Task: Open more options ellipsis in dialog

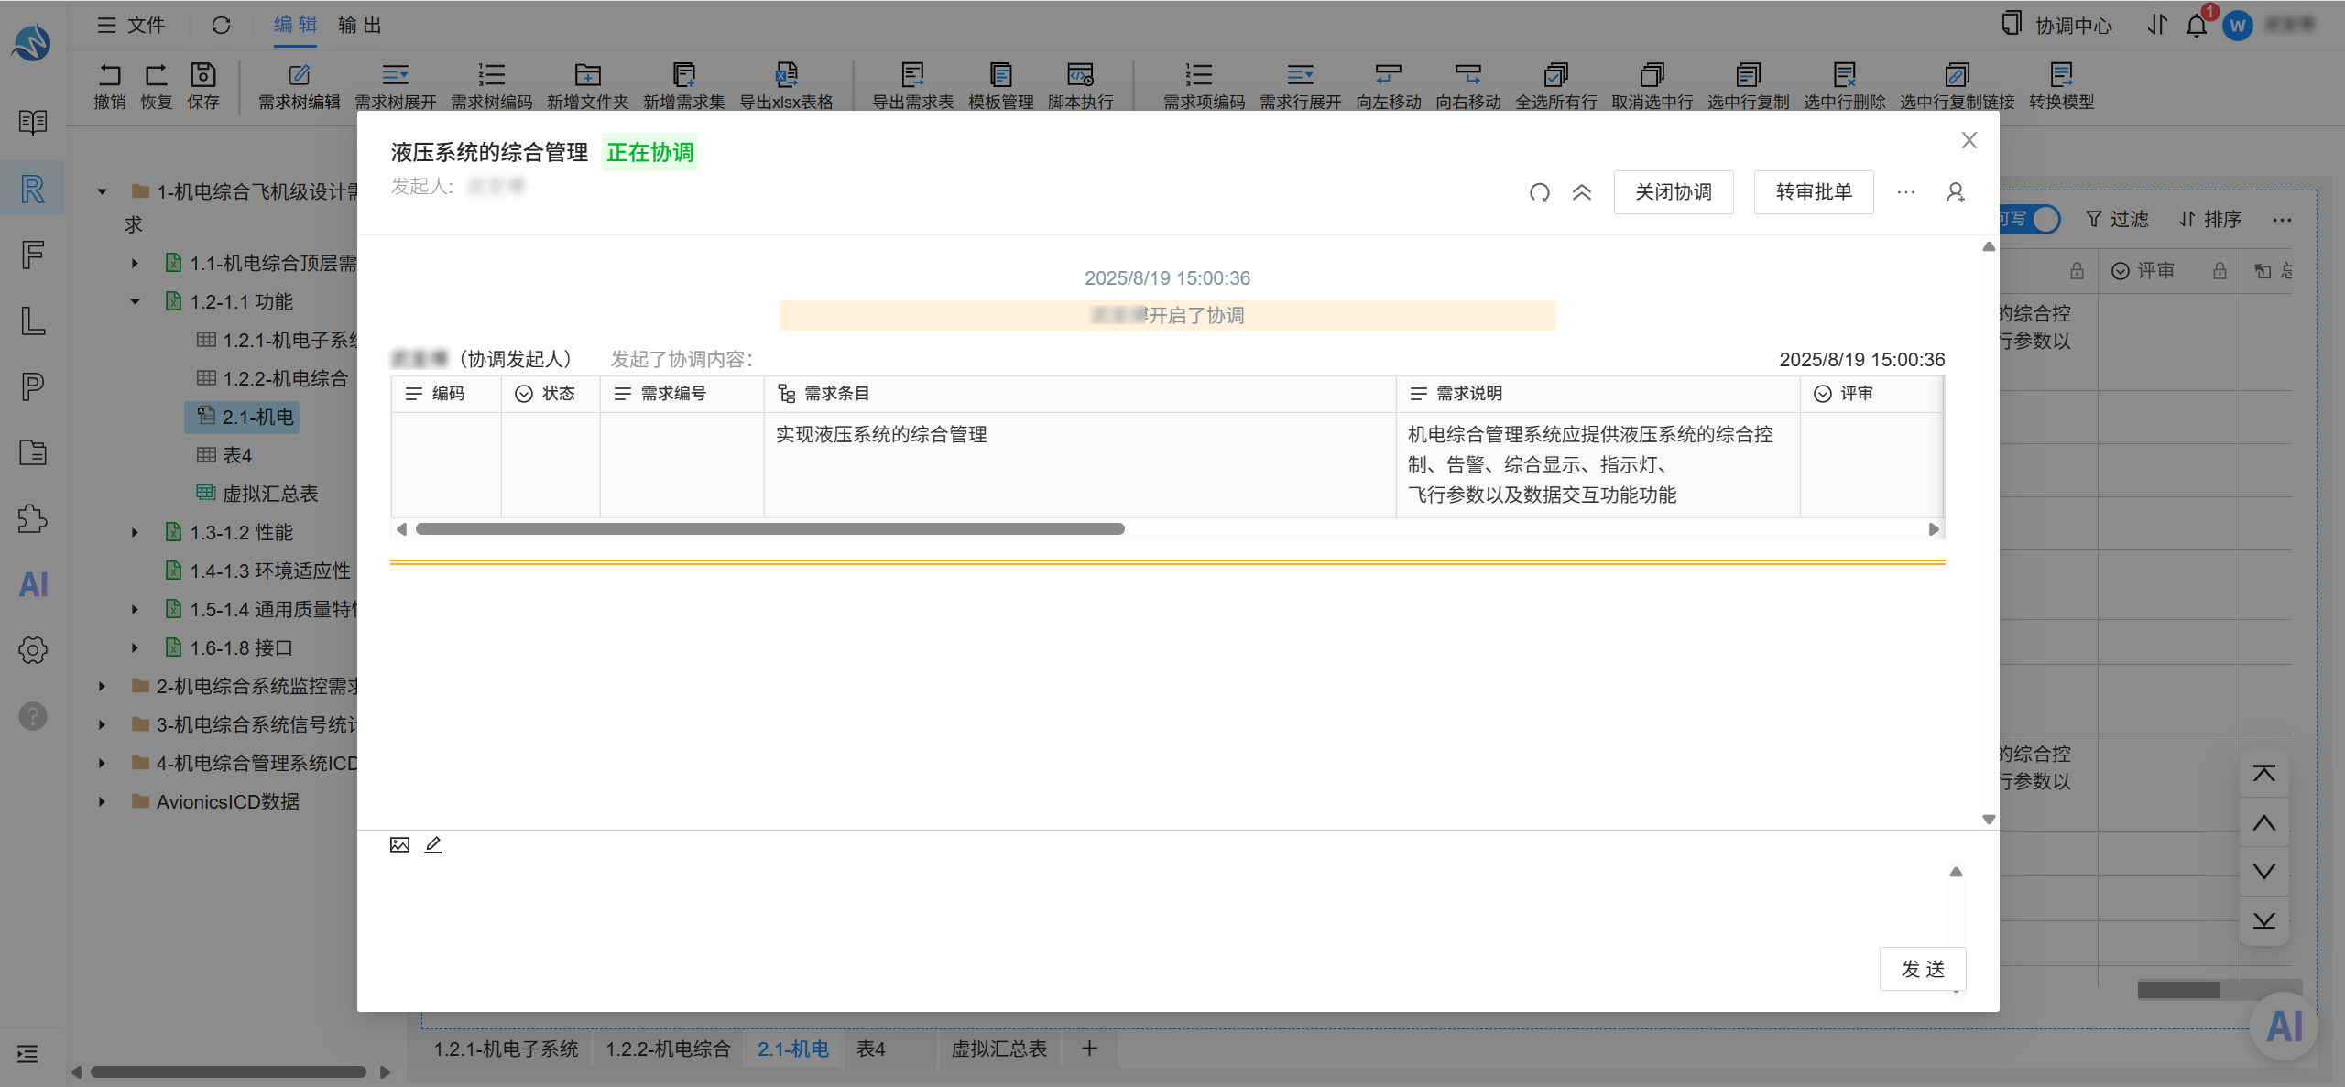Action: (x=1906, y=192)
